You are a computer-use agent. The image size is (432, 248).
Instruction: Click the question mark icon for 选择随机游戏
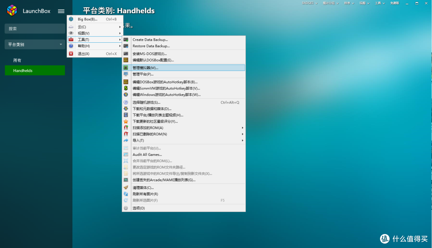[x=126, y=102]
